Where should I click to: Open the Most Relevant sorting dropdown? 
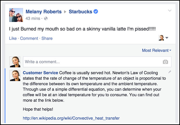[156, 50]
